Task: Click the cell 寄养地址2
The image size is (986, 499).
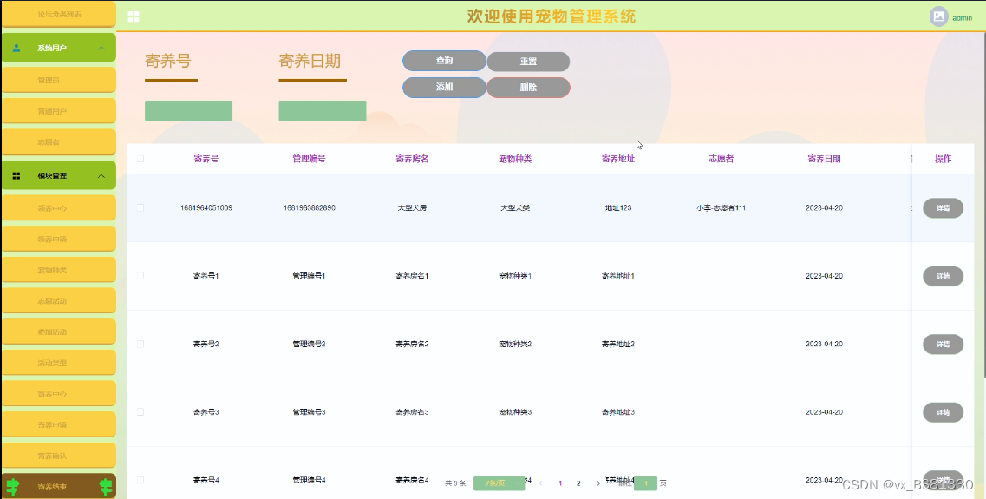Action: coord(618,344)
